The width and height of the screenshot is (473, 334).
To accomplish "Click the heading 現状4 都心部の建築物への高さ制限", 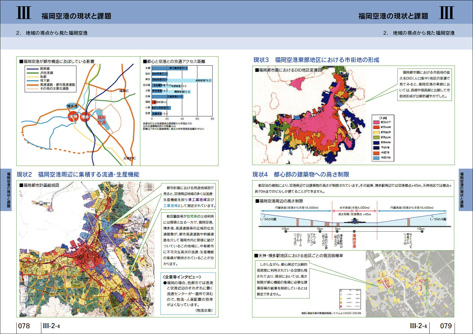I will [301, 175].
